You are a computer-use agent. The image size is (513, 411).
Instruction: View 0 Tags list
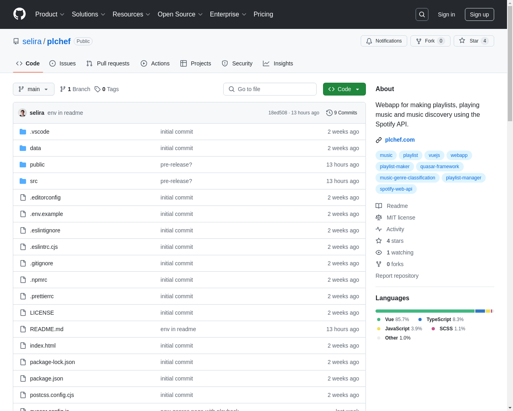pyautogui.click(x=107, y=89)
